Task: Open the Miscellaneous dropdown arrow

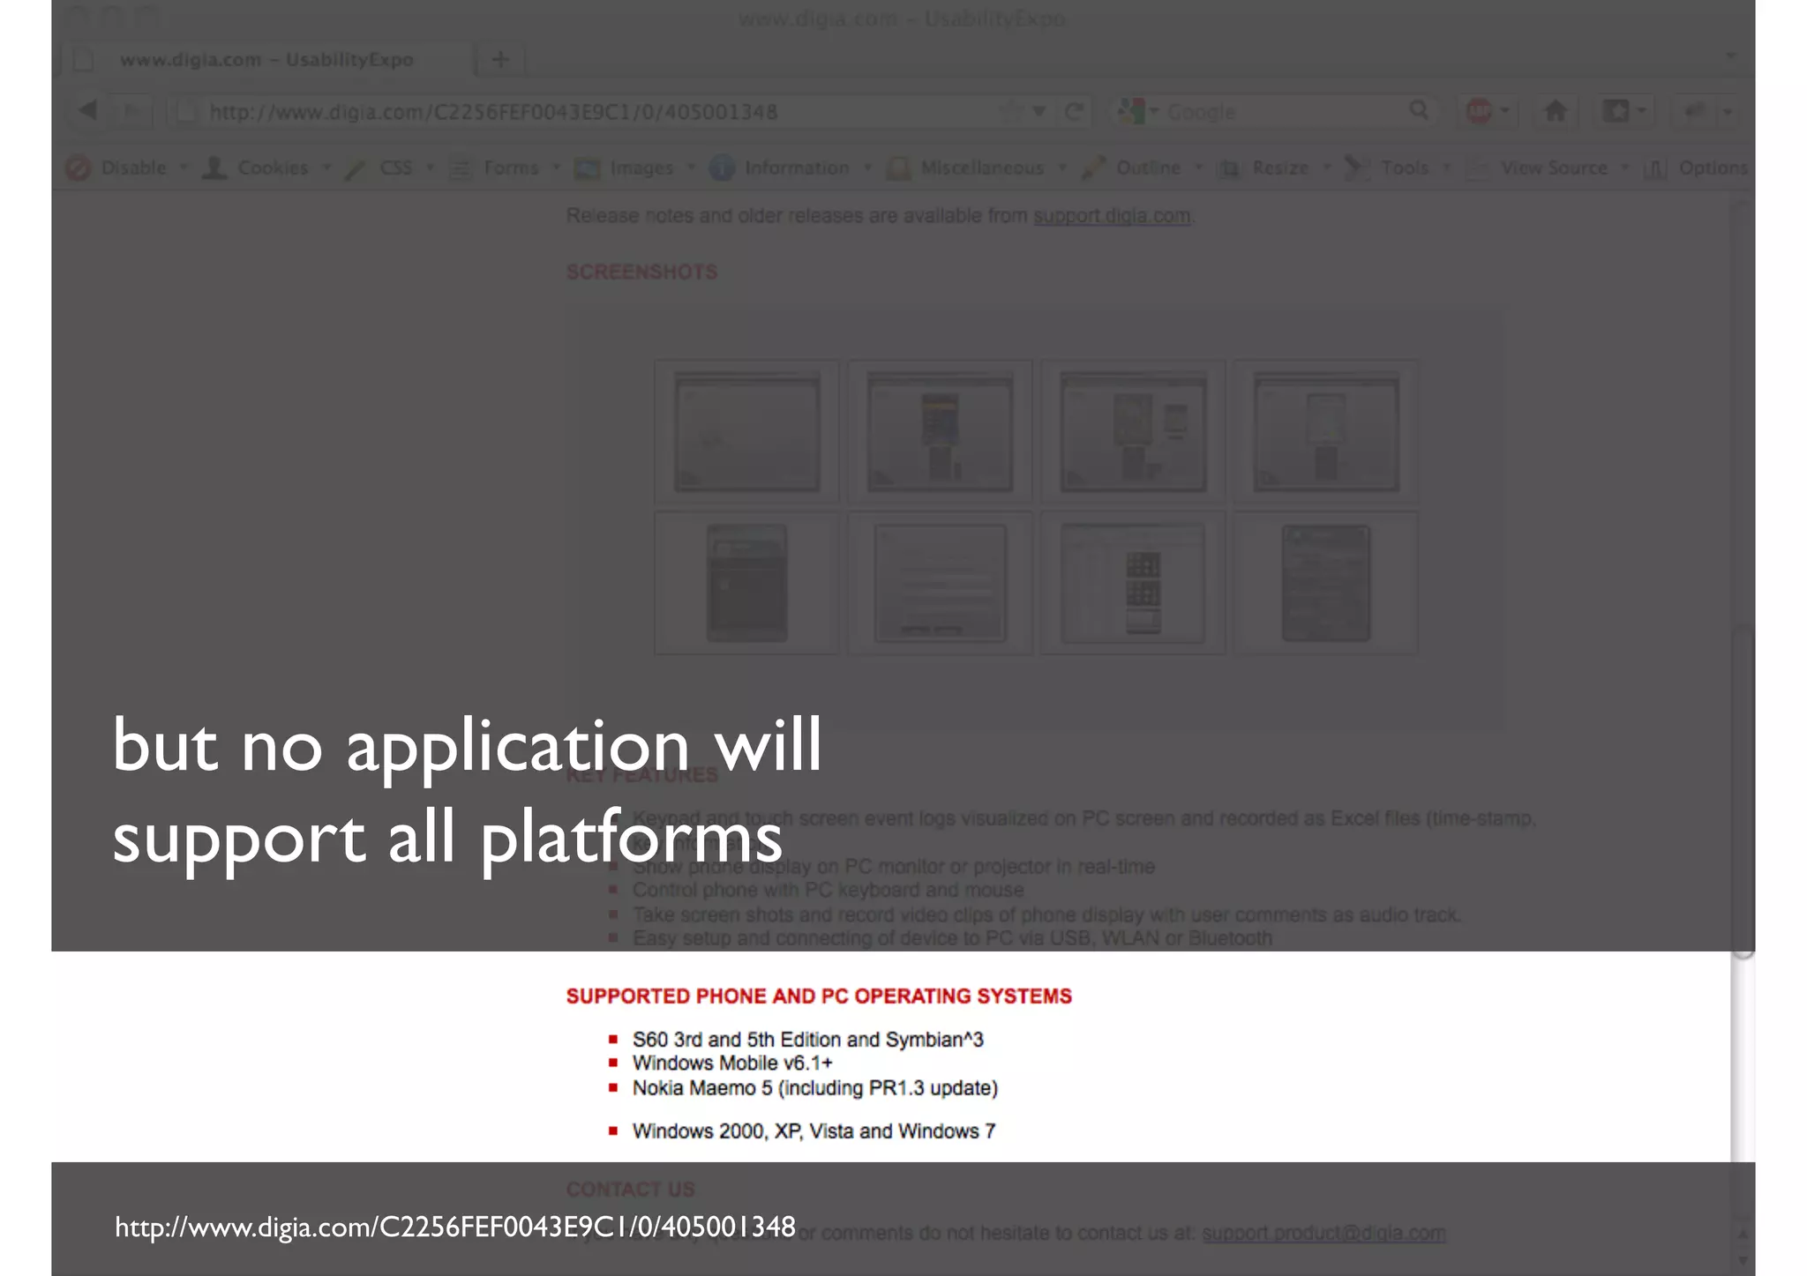Action: pyautogui.click(x=1062, y=167)
